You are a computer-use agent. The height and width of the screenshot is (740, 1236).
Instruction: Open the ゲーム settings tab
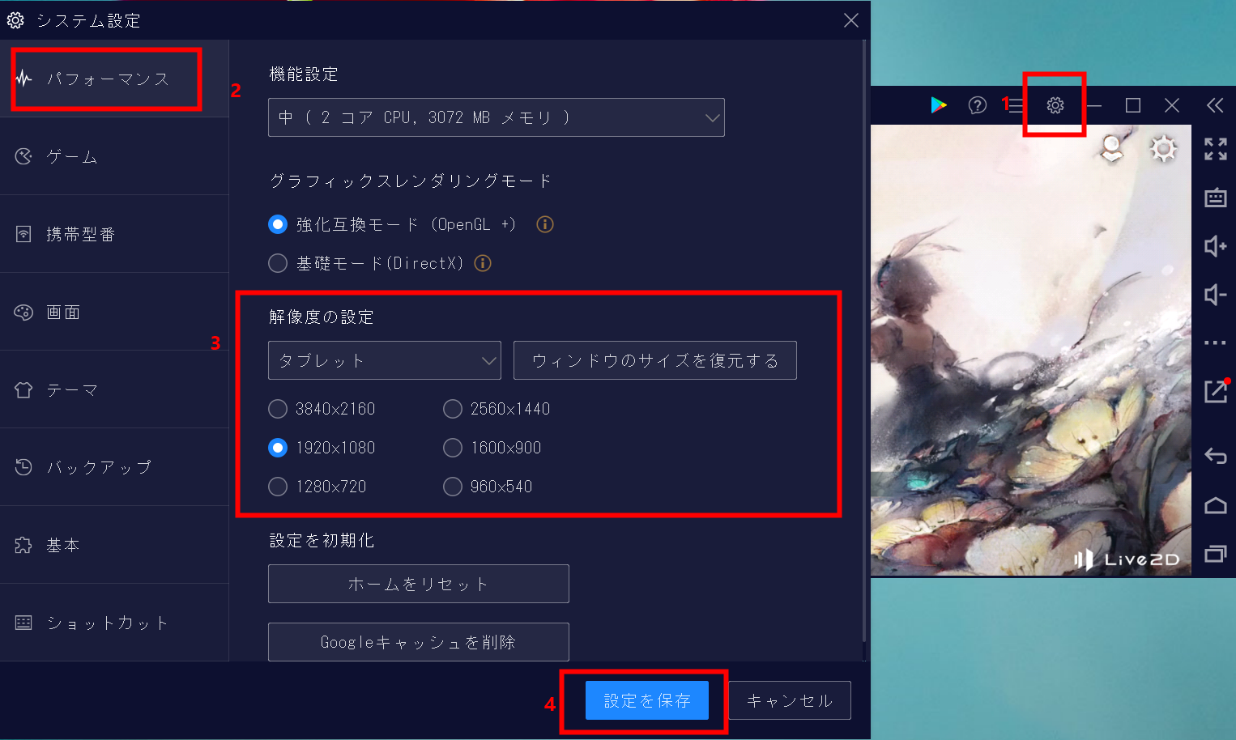coord(114,156)
